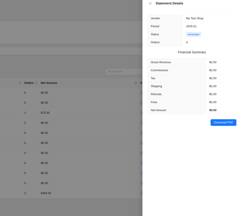
Task: Click the Vendor label cell
Action: pos(165,18)
